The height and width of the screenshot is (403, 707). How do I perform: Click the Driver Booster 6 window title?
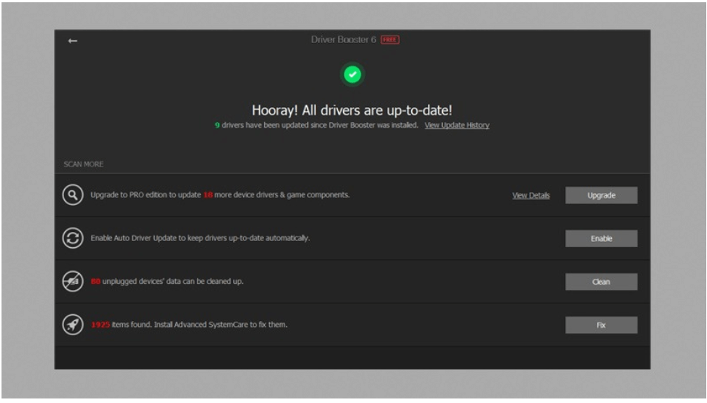(x=343, y=40)
